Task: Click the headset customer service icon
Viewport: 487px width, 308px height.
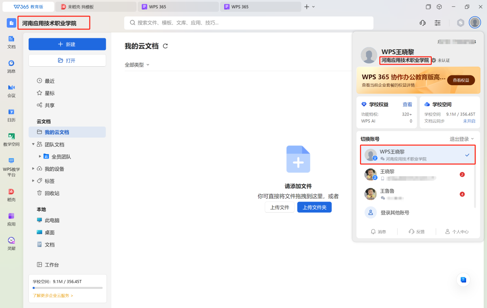Action: [423, 23]
